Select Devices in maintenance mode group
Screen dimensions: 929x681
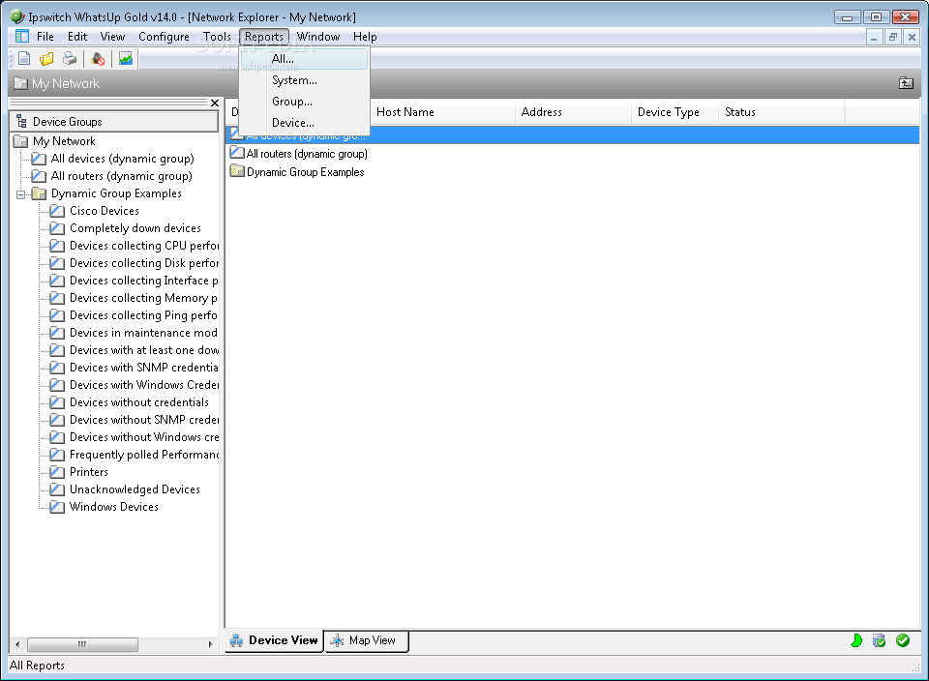click(x=144, y=333)
